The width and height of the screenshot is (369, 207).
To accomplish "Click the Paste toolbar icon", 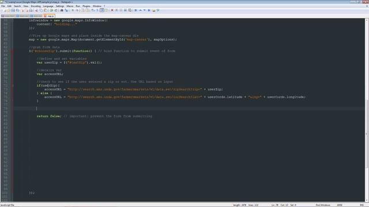I will coord(46,10).
